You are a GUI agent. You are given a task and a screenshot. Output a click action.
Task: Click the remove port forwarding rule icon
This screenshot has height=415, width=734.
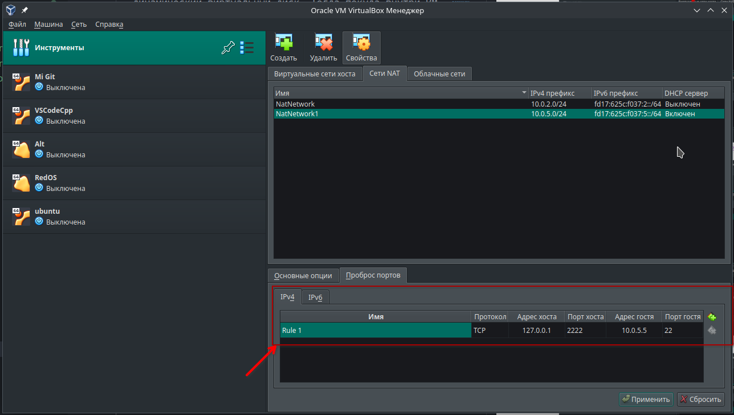(712, 330)
